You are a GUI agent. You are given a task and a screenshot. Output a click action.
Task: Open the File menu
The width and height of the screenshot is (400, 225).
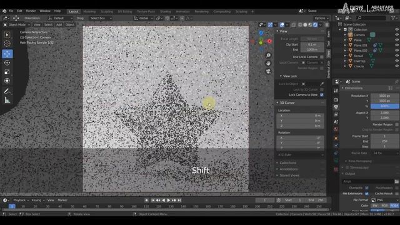click(x=11, y=11)
